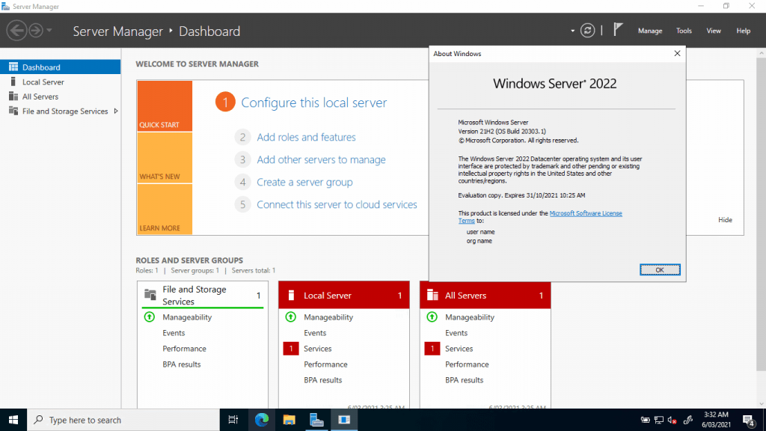Open the Manage menu
This screenshot has height=431, width=766.
649,31
